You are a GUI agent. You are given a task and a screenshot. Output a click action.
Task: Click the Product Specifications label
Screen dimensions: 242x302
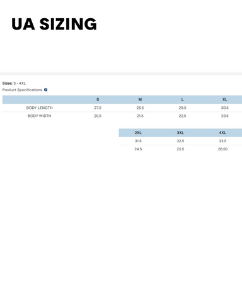(x=22, y=90)
